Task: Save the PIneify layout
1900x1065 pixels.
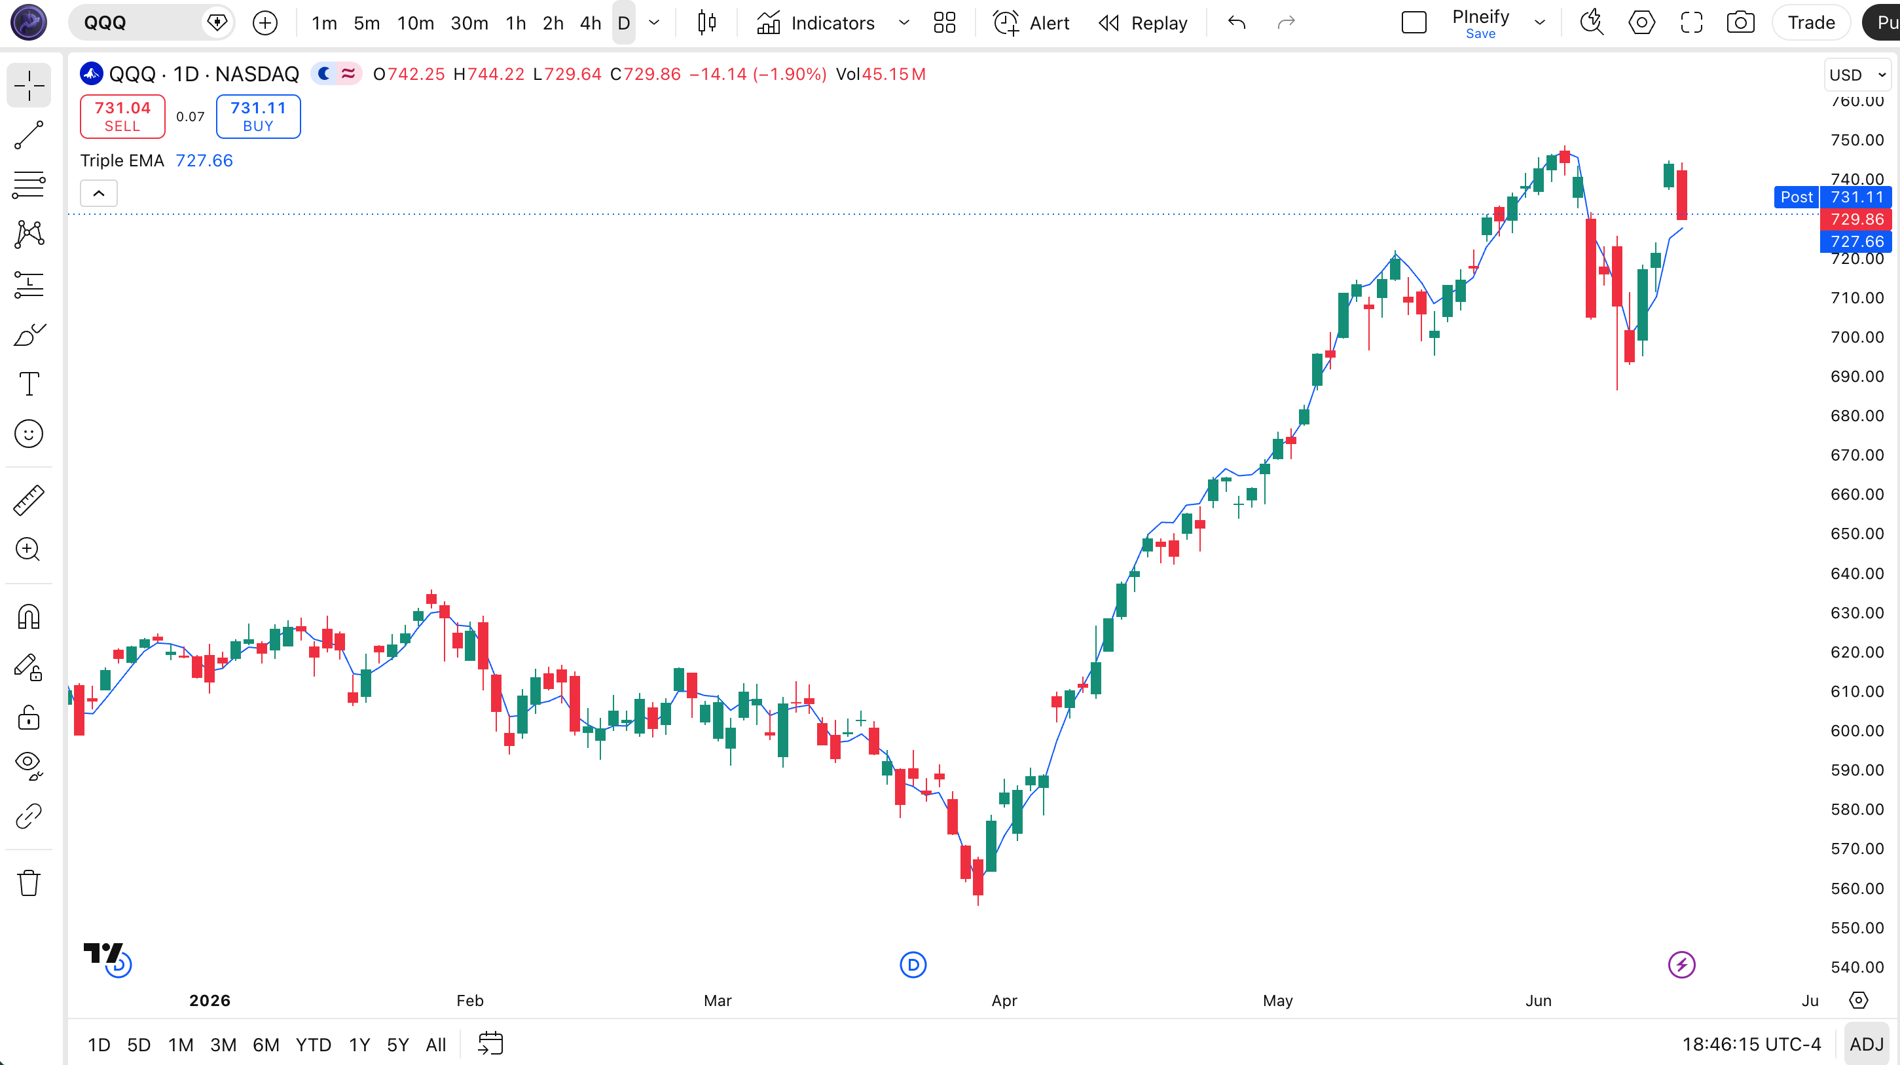Action: coord(1480,34)
